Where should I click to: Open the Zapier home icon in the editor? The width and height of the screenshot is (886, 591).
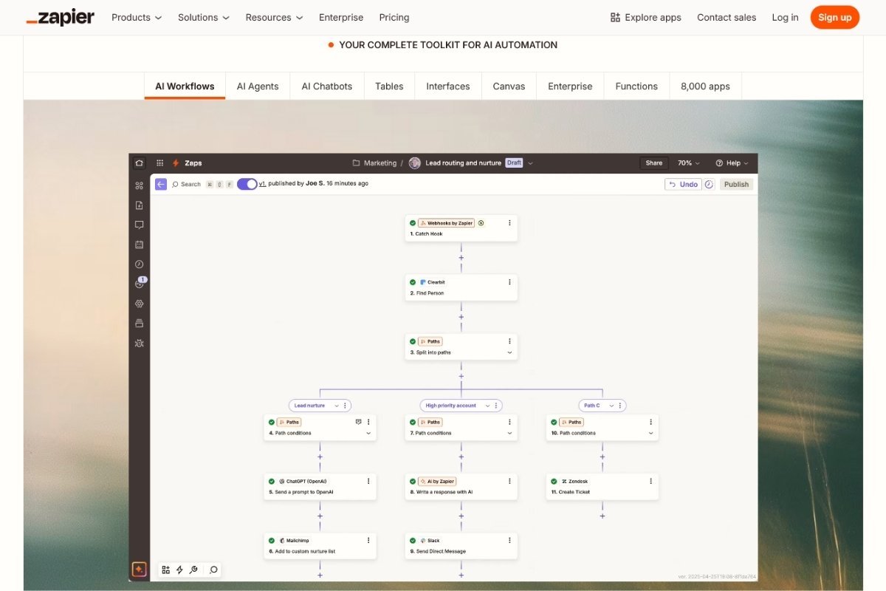(x=139, y=163)
